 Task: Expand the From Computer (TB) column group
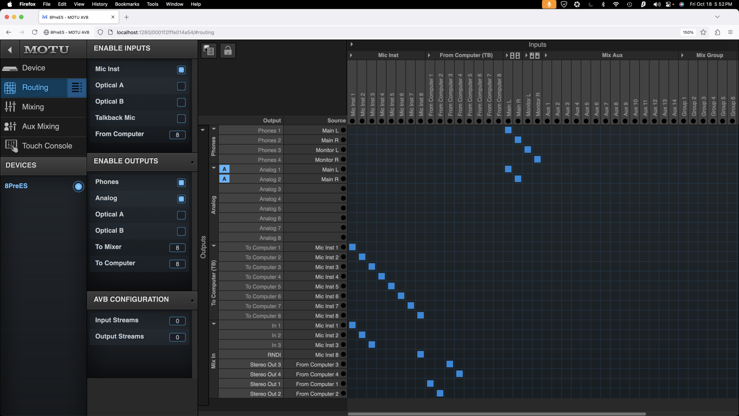[x=429, y=55]
